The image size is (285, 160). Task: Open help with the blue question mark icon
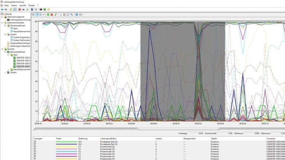tap(32, 9)
